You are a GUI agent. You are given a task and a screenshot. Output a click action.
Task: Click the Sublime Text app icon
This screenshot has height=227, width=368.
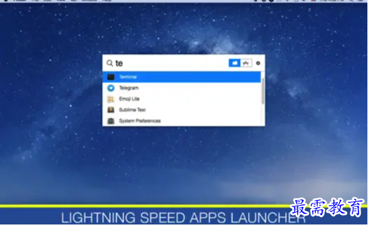[x=111, y=110]
